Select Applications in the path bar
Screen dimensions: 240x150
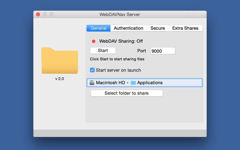point(150,83)
